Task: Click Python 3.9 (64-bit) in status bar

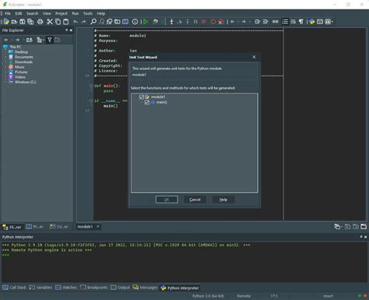Action: [208, 296]
